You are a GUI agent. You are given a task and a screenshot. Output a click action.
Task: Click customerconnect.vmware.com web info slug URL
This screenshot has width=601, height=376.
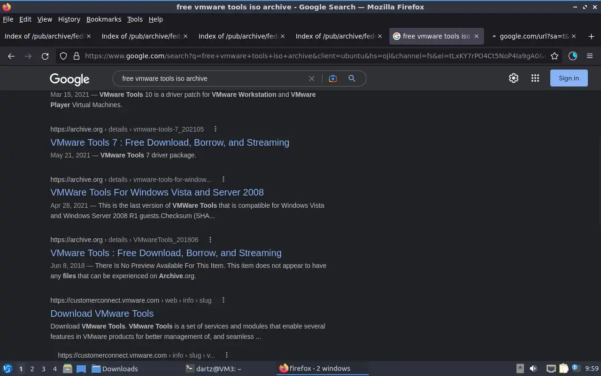coord(131,300)
